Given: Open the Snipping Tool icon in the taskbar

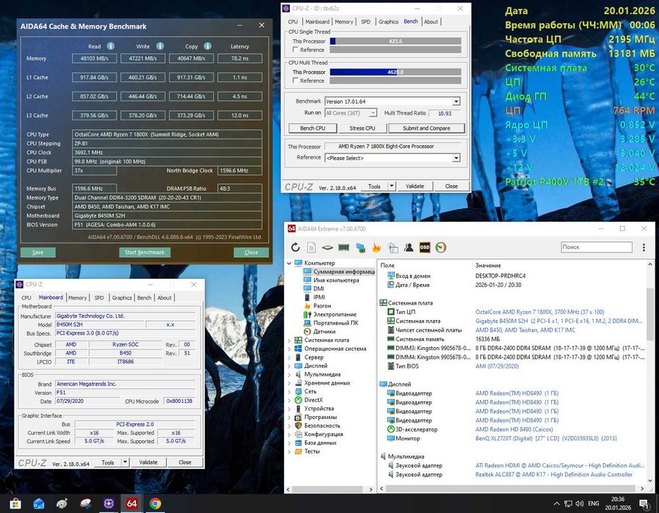Looking at the screenshot, I should [x=85, y=503].
